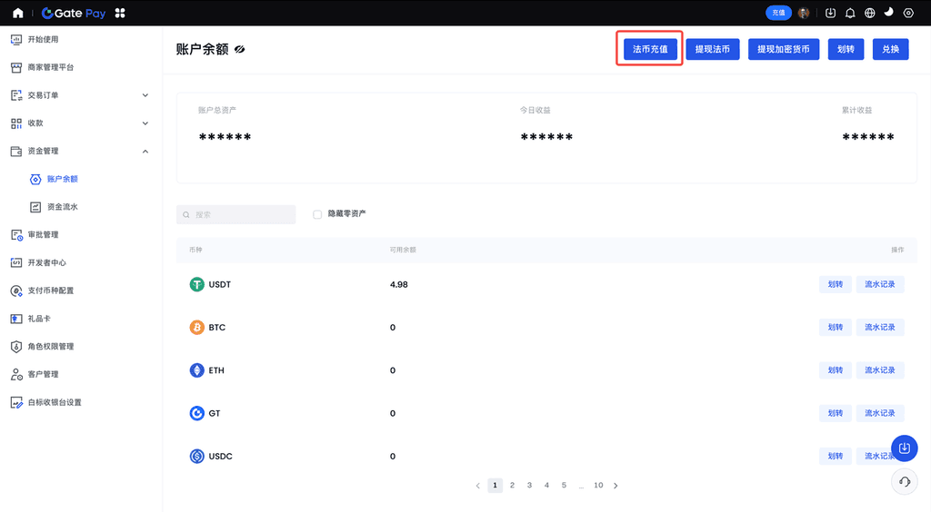Viewport: 931px width, 512px height.
Task: Open the user avatar profile
Action: point(804,13)
